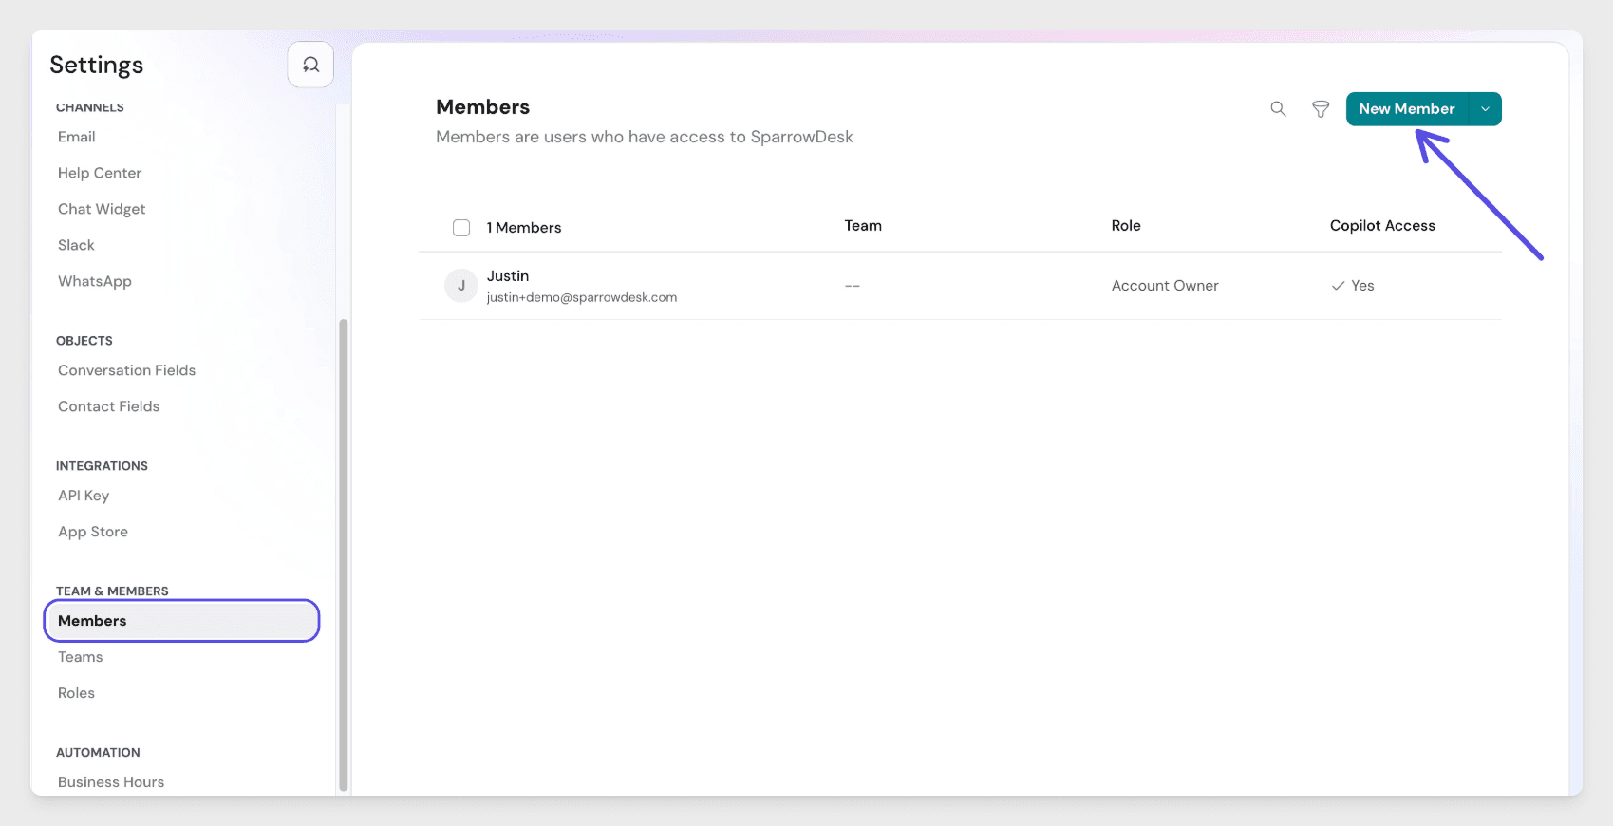Tick the select-all members checkbox
Screen dimensions: 1613x826
pyautogui.click(x=461, y=228)
